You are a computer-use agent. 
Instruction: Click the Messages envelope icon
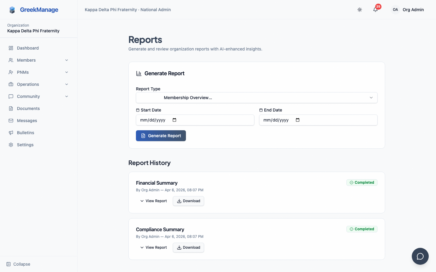click(11, 121)
